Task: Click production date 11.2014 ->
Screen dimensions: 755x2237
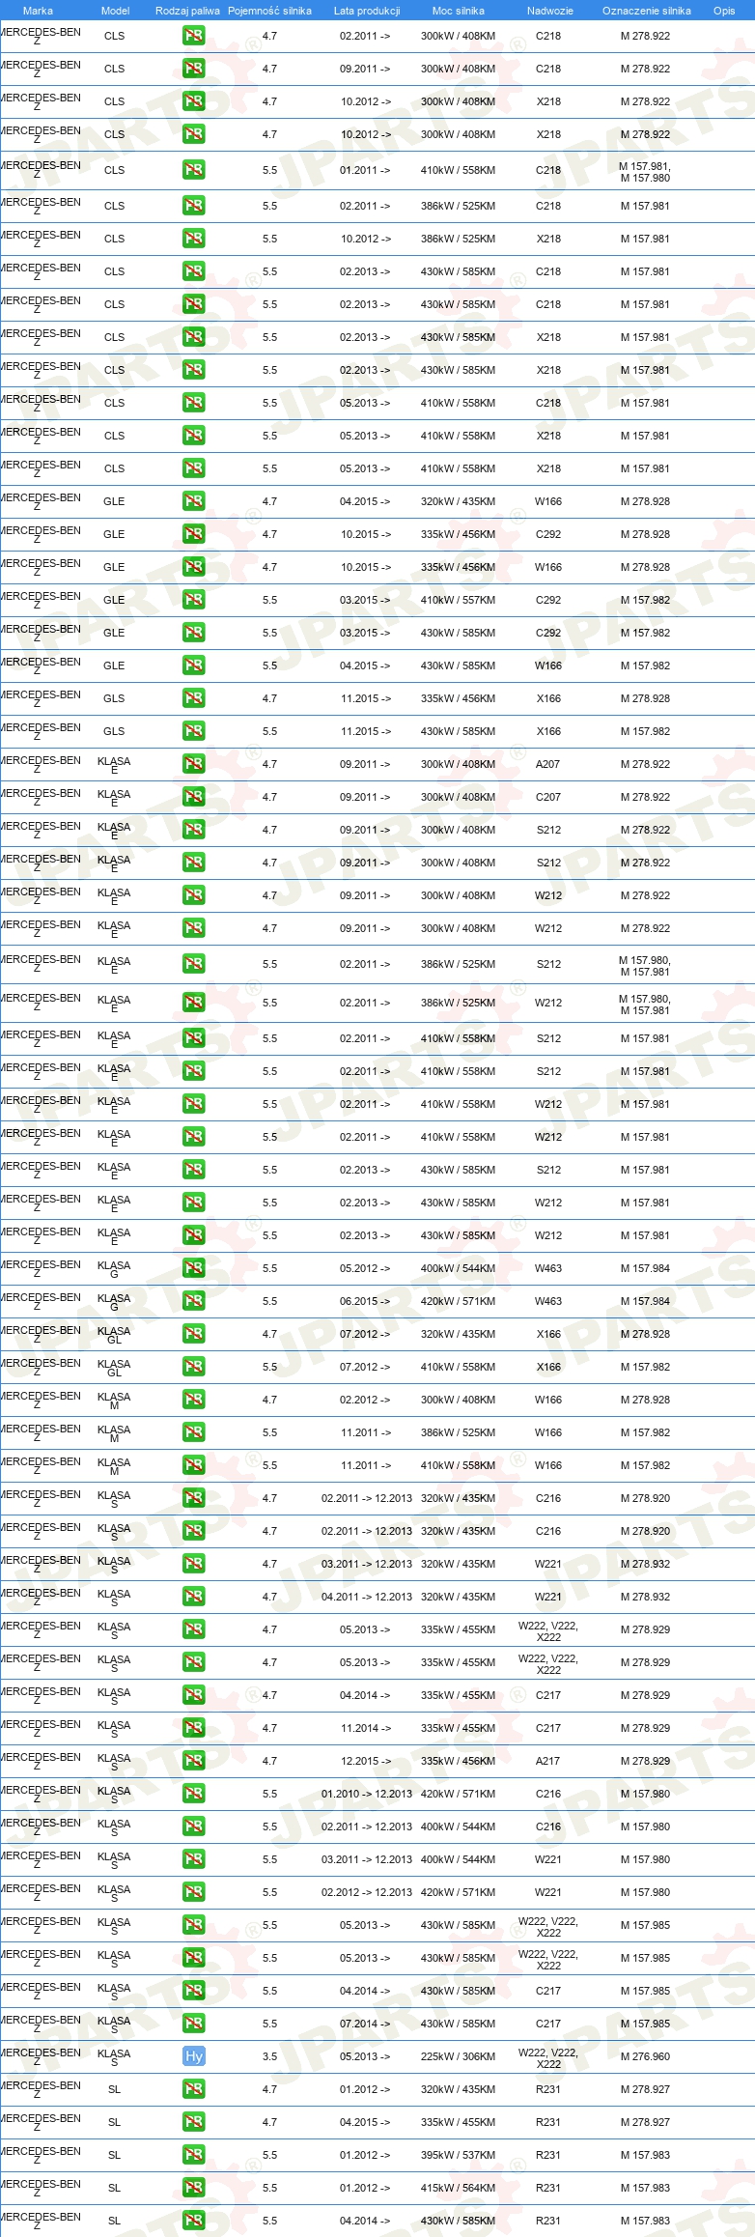Action: pyautogui.click(x=365, y=1728)
